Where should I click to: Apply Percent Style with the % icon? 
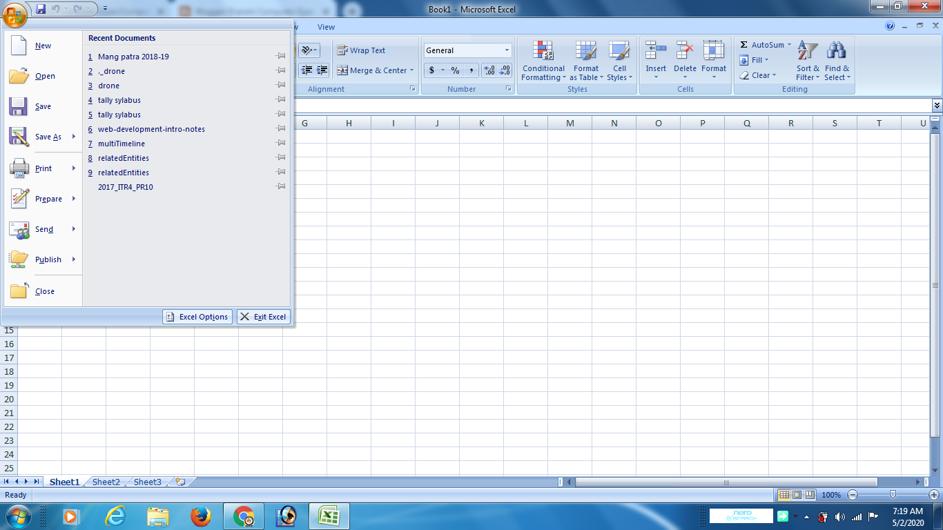[456, 70]
